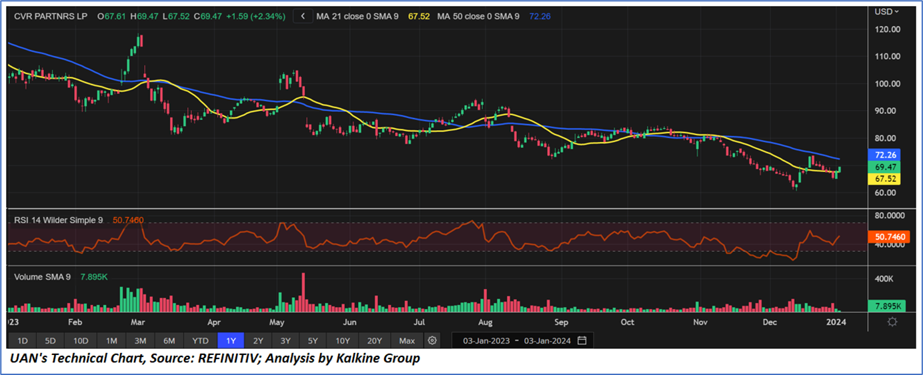Screen dimensions: 923x375
Task: Switch to the 5Y time range
Action: (312, 340)
